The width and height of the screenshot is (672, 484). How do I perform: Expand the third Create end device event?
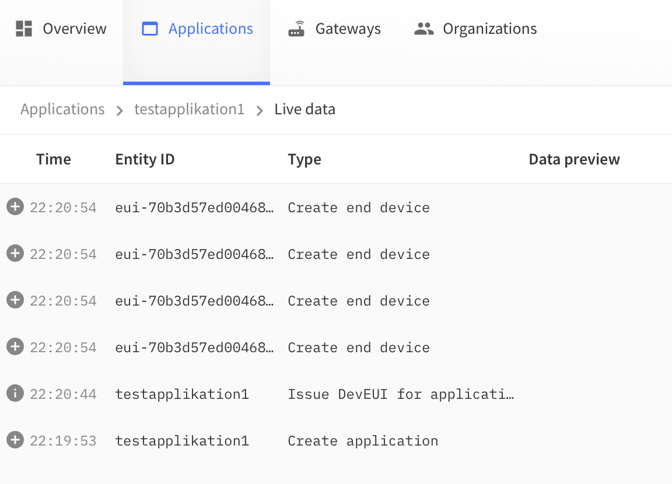coord(15,300)
